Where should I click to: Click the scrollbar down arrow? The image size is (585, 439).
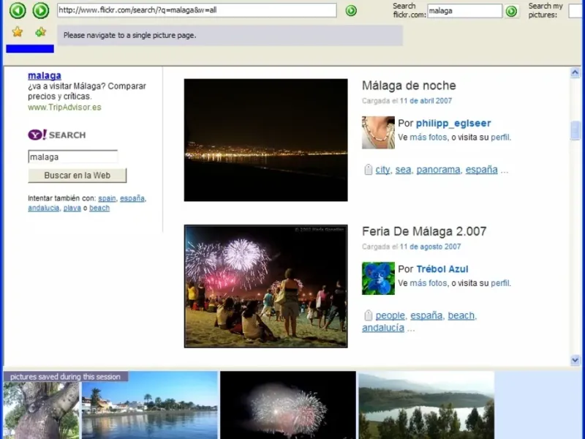click(575, 360)
